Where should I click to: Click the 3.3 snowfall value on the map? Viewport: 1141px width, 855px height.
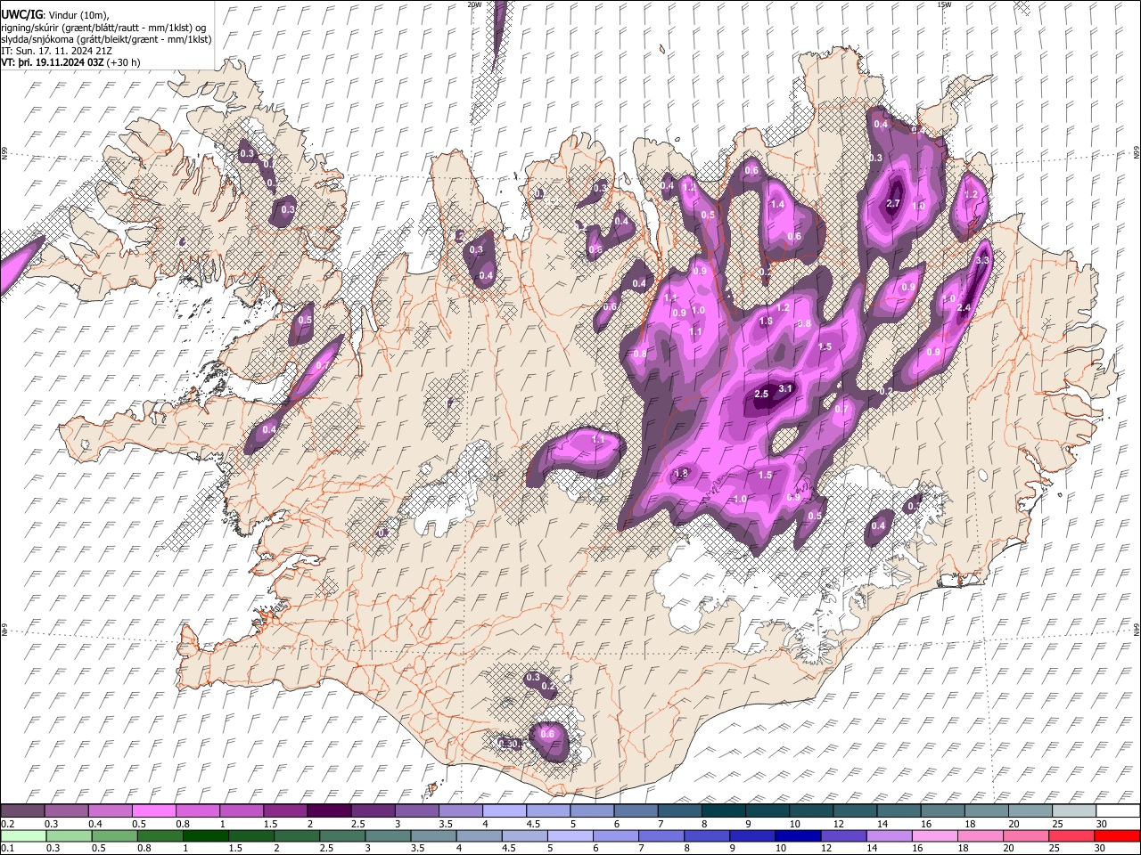(x=982, y=260)
